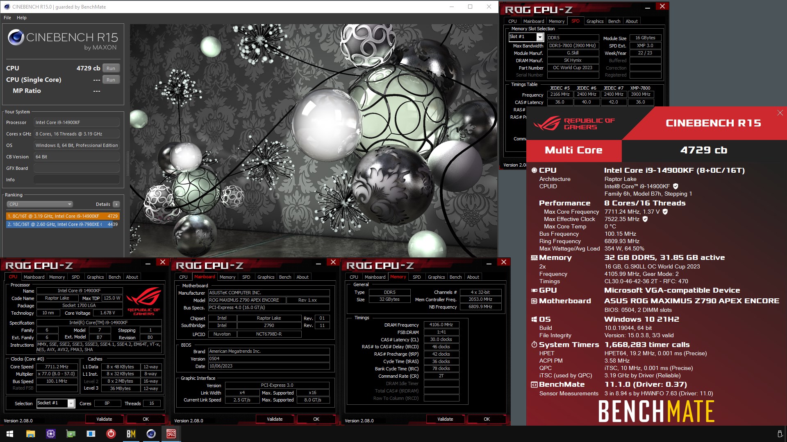
Task: Select ranking row 18C/36T i9-7980XE
Action: point(63,224)
